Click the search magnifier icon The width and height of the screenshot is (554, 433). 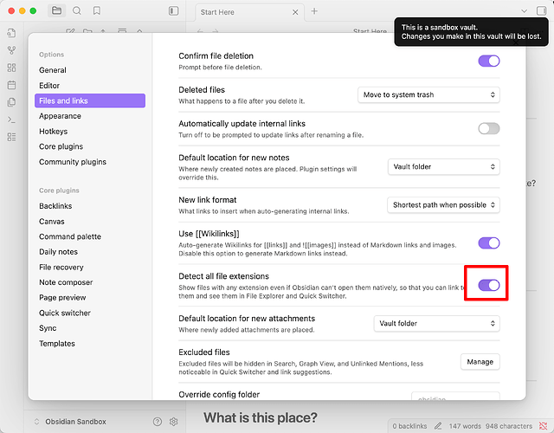[x=77, y=11]
